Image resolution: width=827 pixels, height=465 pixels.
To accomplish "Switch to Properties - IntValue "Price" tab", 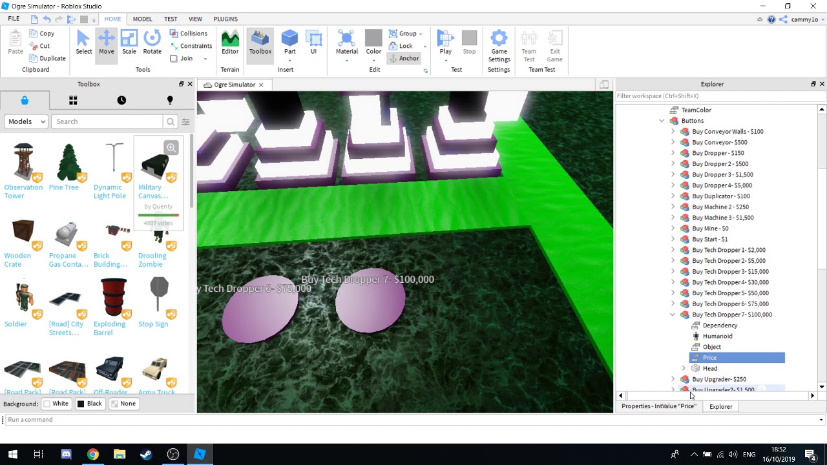I will pos(658,406).
